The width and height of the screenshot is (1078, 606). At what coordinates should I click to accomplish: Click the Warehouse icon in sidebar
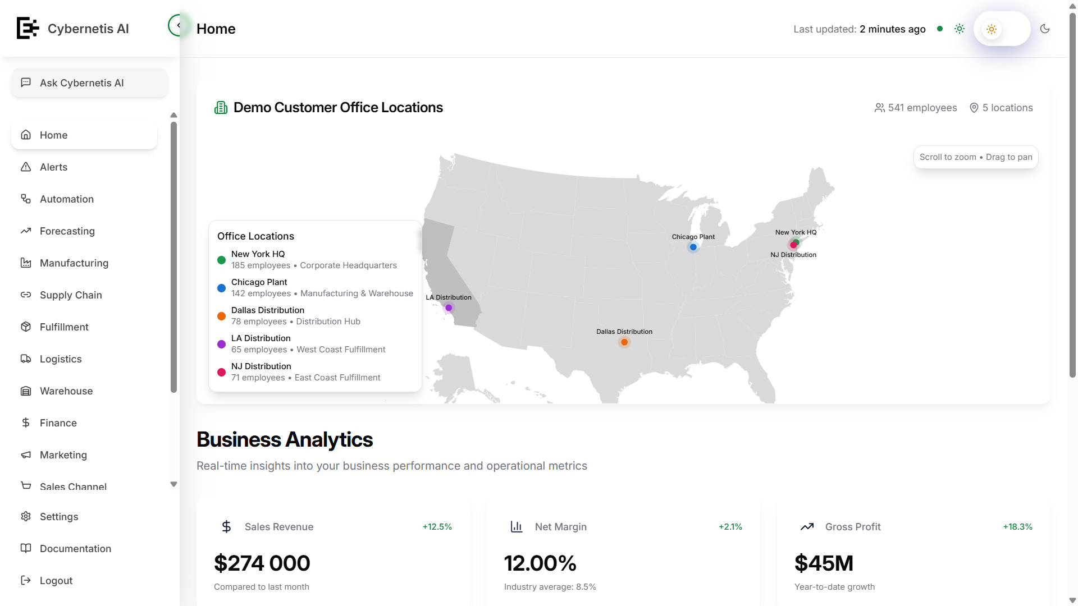coord(26,391)
